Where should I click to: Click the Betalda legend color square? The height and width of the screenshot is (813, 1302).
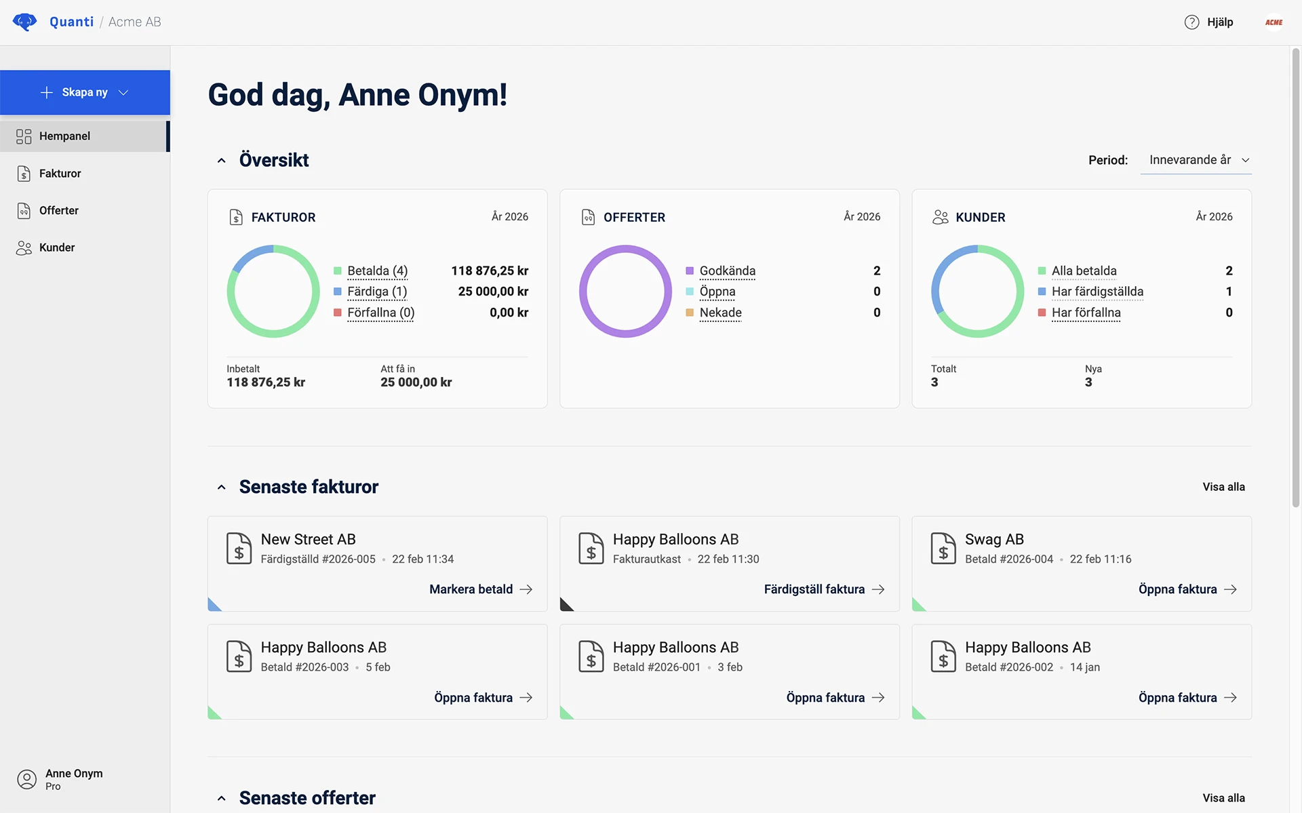[x=337, y=271]
